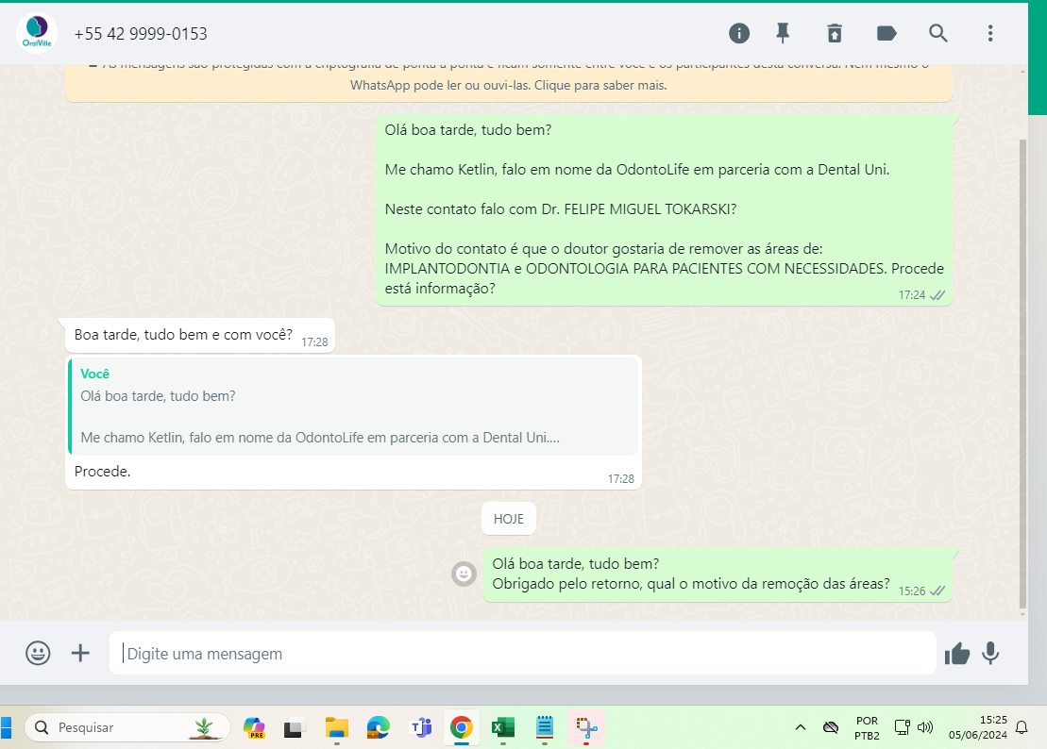React to the last message with emoji icon
This screenshot has width=1047, height=749.
click(x=464, y=574)
